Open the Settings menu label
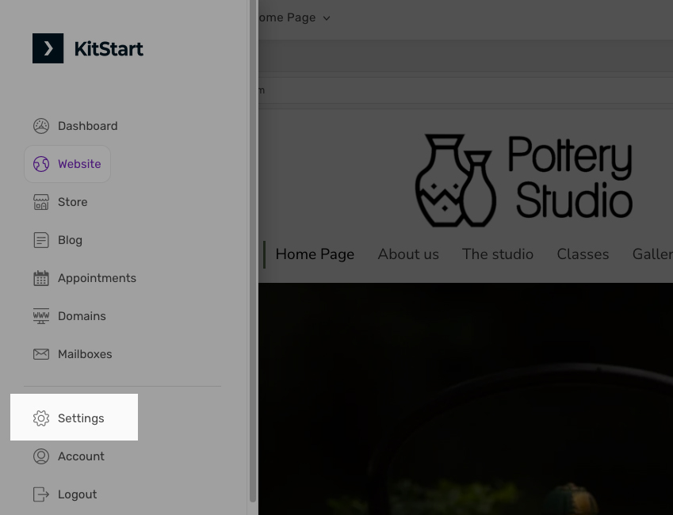Image resolution: width=673 pixels, height=515 pixels. tap(81, 418)
